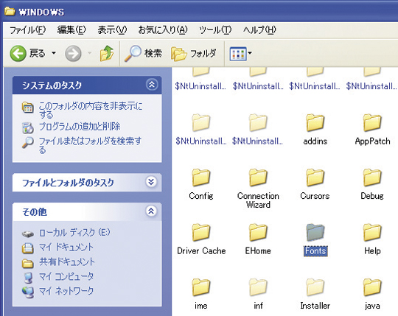The height and width of the screenshot is (316, 398).
Task: Open the Back button history dropdown arrow
Action: click(54, 53)
